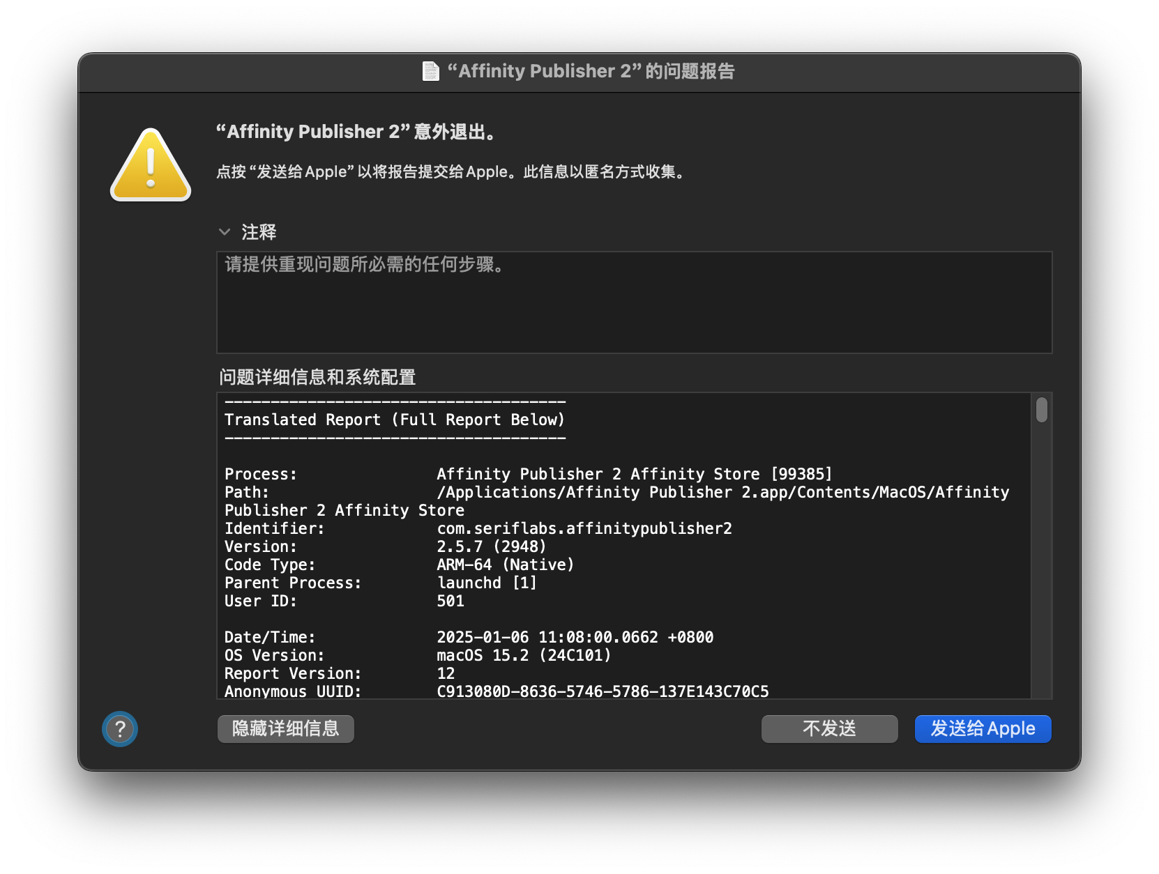Screen dimensions: 1159x874
Task: Click the 不发送 button
Action: tap(830, 729)
